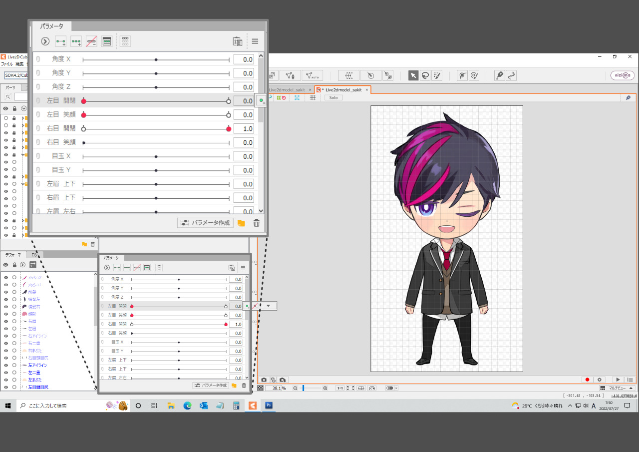Screen dimensions: 639x452
Task: Toggle visibility eye for 顔影
Action: pyautogui.click(x=6, y=314)
